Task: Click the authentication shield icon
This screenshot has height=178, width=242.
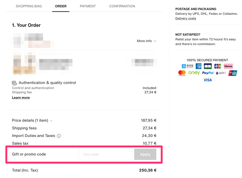Action: 14,83
